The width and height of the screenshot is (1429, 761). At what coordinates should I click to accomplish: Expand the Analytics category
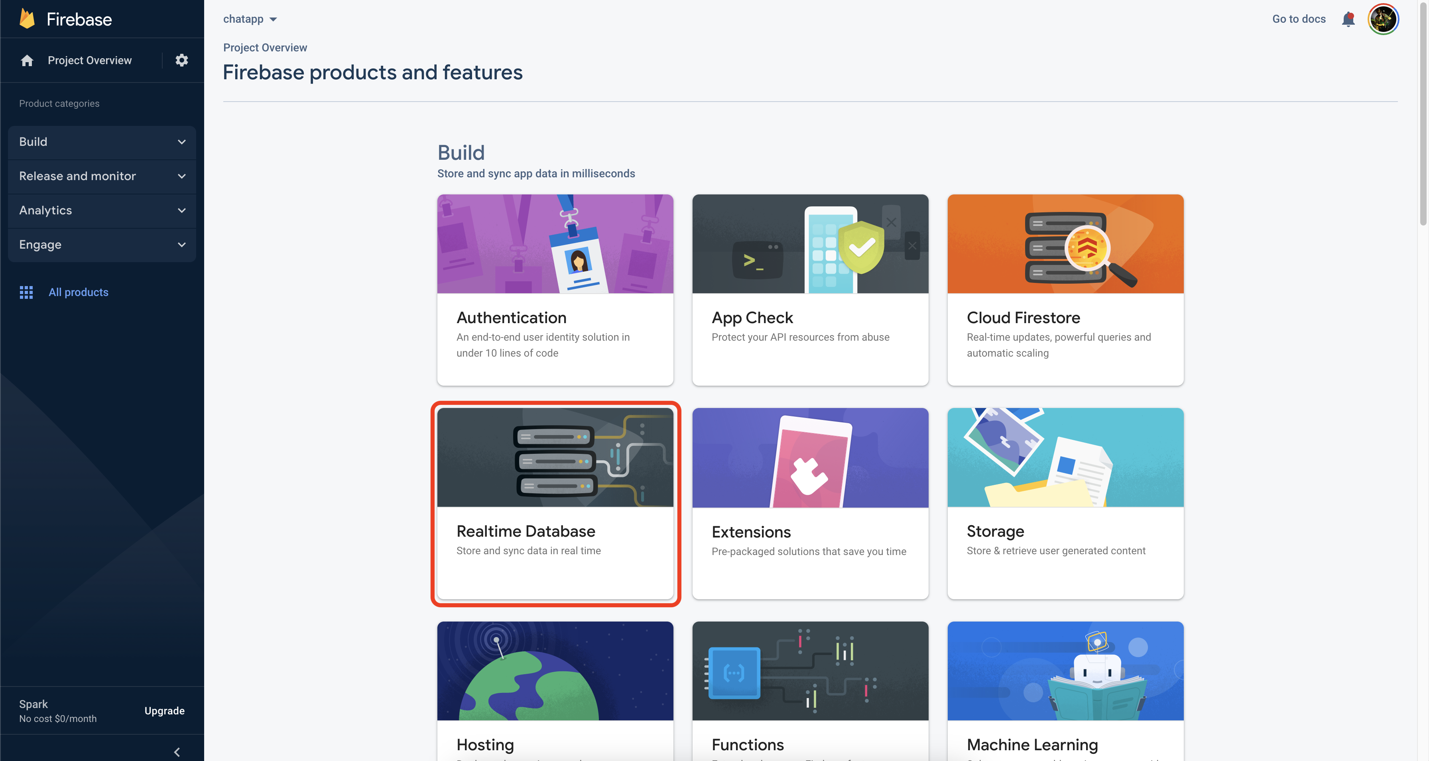point(102,211)
